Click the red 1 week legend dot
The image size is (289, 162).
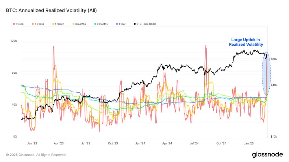point(14,24)
